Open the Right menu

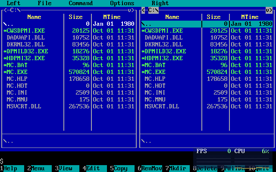pyautogui.click(x=160, y=3)
